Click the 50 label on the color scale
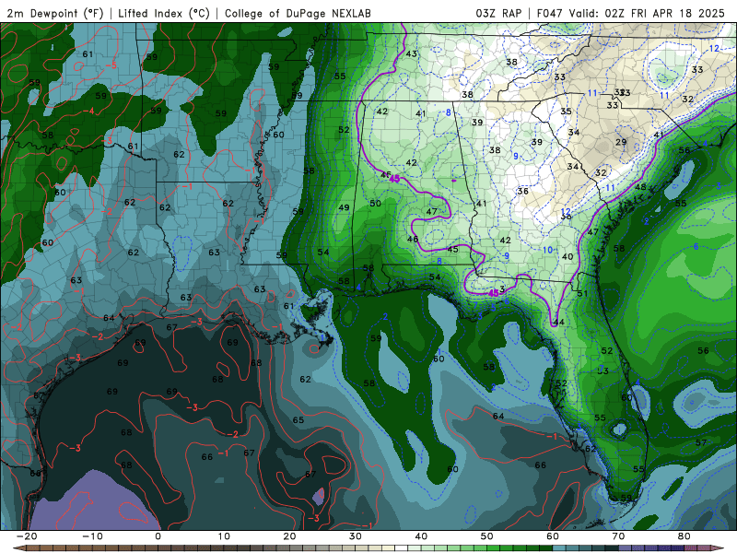The image size is (737, 553). tap(487, 536)
